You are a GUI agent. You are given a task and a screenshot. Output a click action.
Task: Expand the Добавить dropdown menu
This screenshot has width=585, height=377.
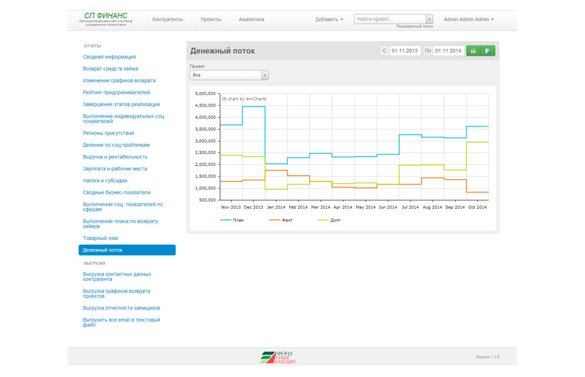pyautogui.click(x=329, y=19)
